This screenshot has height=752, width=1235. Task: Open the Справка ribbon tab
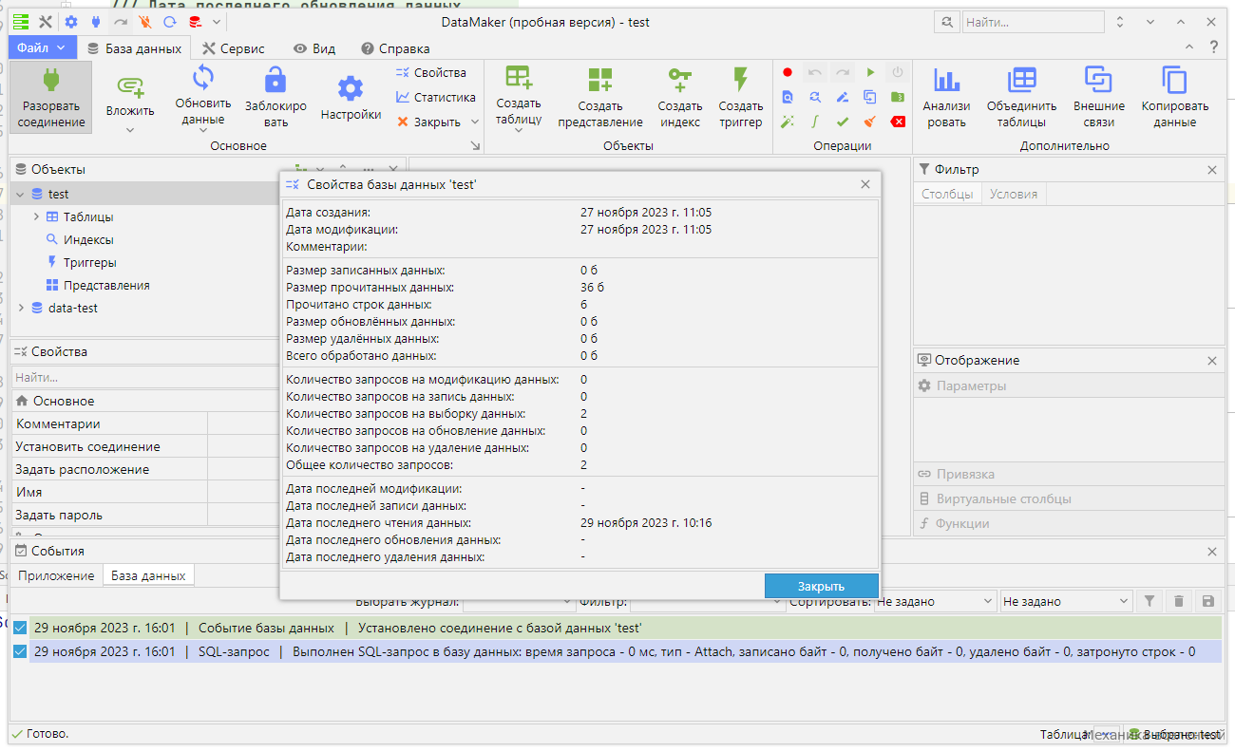click(396, 48)
